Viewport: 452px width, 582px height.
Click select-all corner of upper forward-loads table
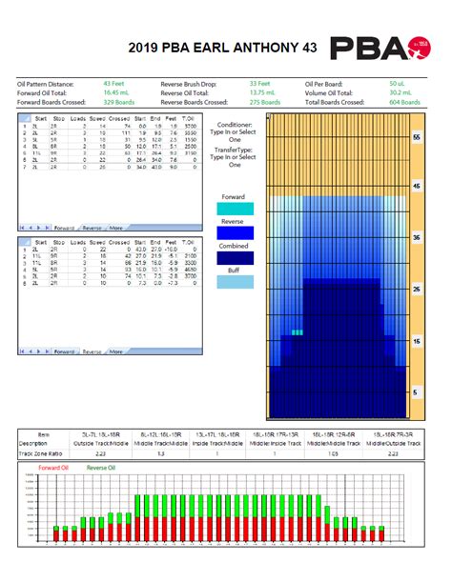tap(25, 118)
